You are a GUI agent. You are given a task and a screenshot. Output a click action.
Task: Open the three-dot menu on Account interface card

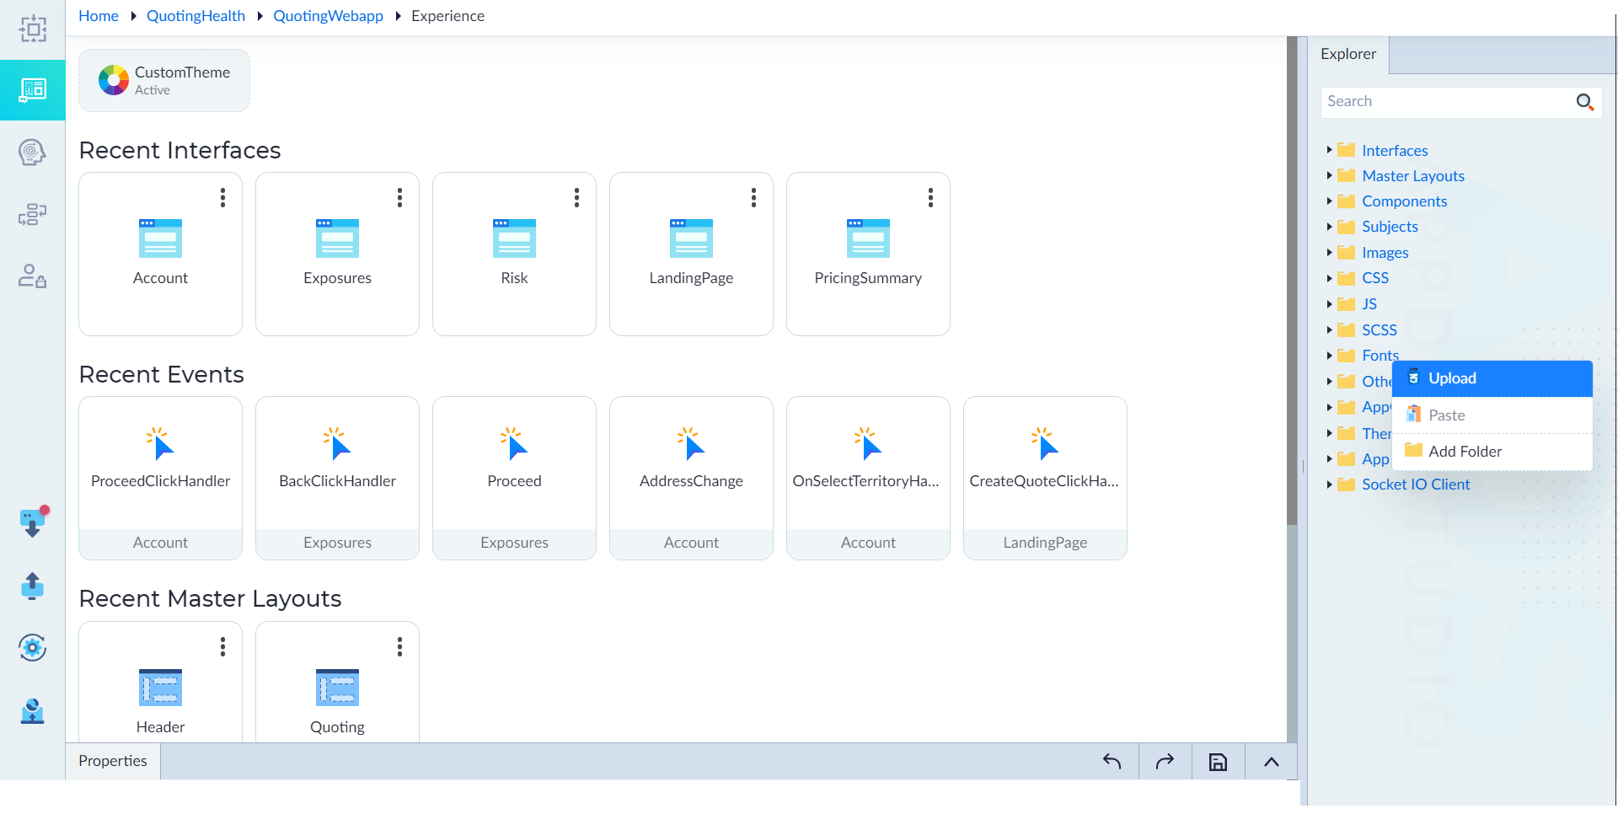coord(222,198)
